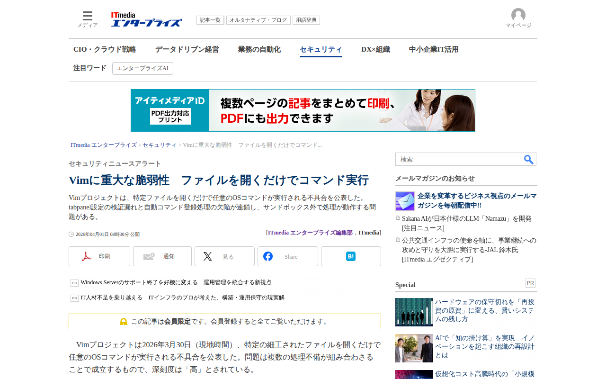Click the clock icon beside publish date
The height and width of the screenshot is (379, 606).
tap(71, 234)
